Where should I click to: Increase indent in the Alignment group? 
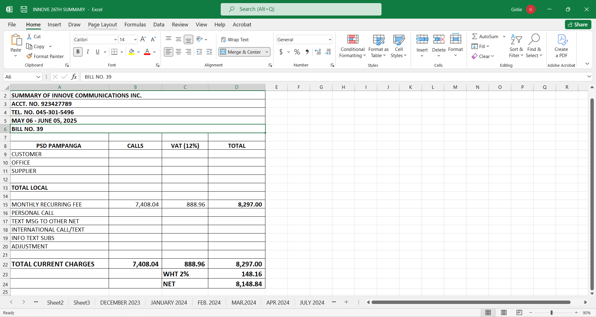click(210, 52)
